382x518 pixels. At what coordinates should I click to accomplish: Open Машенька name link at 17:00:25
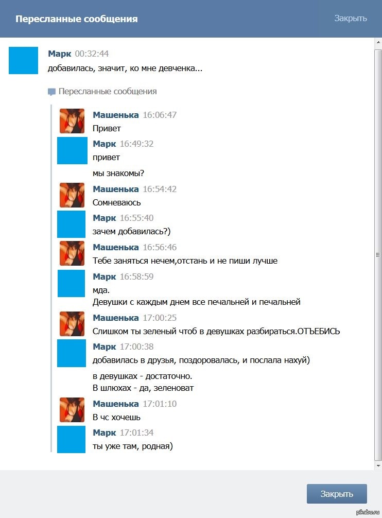tap(115, 318)
